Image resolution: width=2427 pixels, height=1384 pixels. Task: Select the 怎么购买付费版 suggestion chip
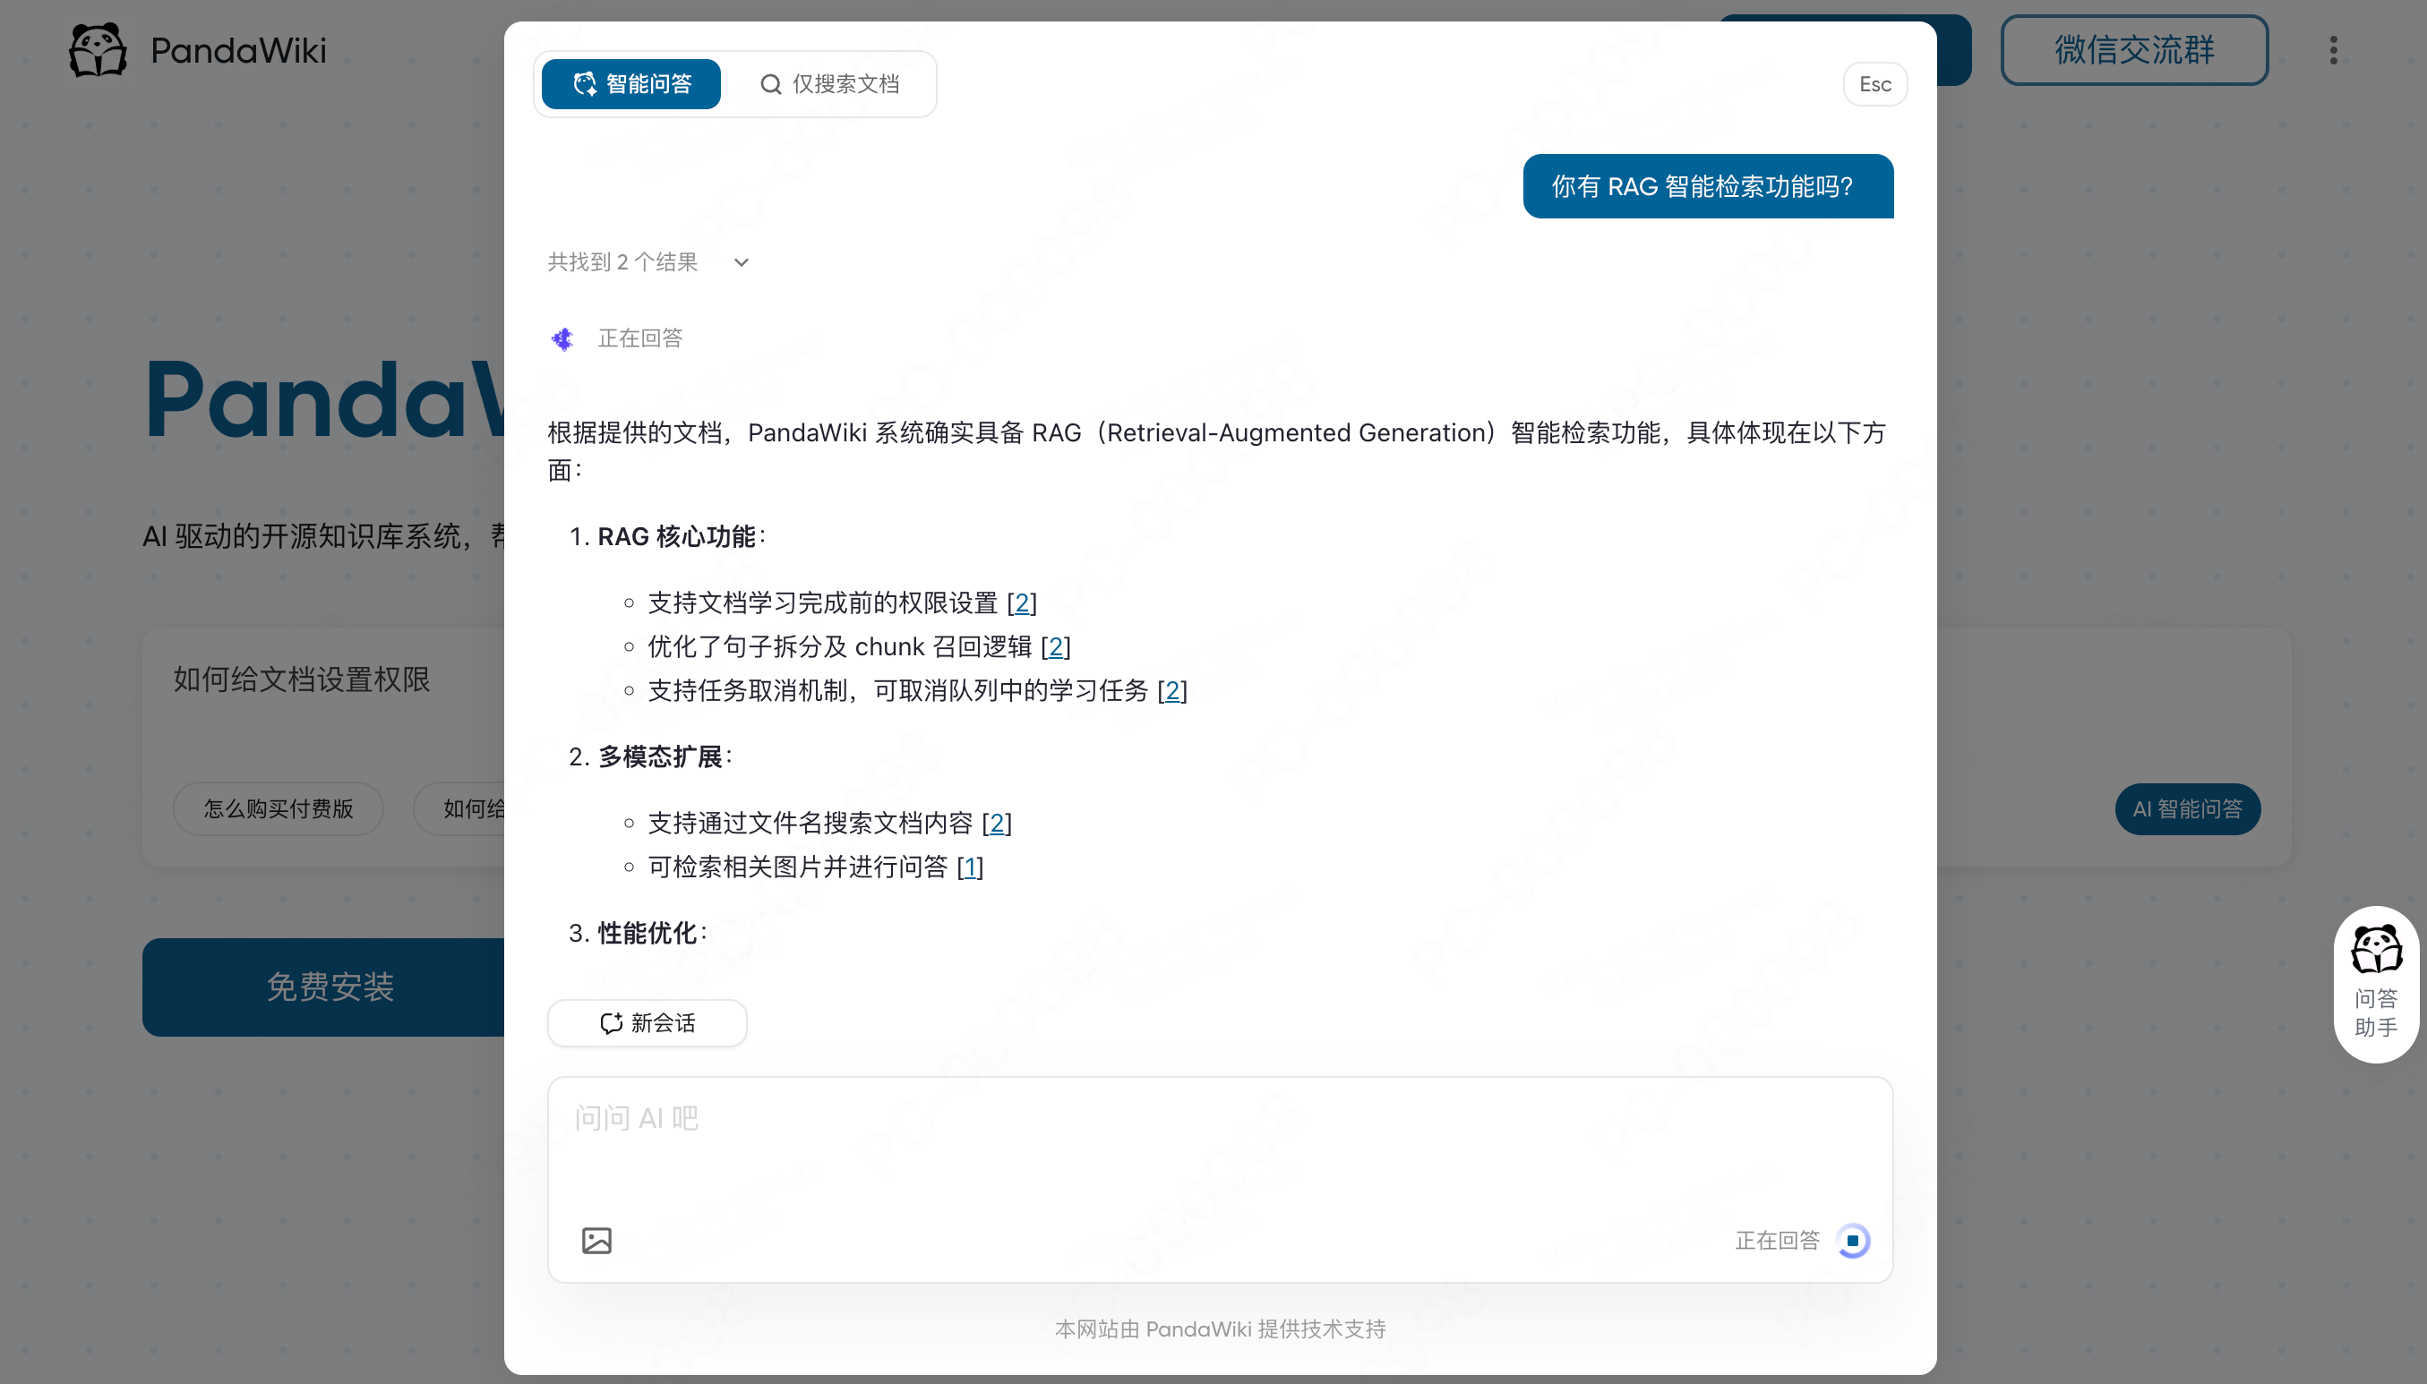click(x=278, y=809)
